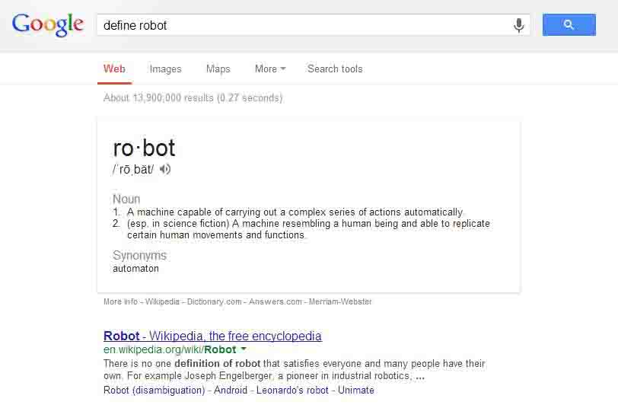This screenshot has height=405, width=618.
Task: Open the Robot - Wikipedia result title
Action: (x=212, y=336)
